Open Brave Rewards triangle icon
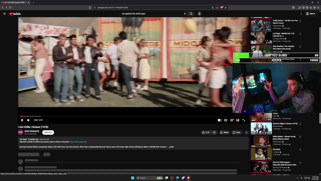 click(225, 8)
